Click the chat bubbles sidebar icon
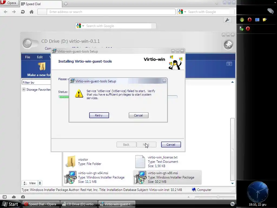Screen dimensions: 277x208 270,11
